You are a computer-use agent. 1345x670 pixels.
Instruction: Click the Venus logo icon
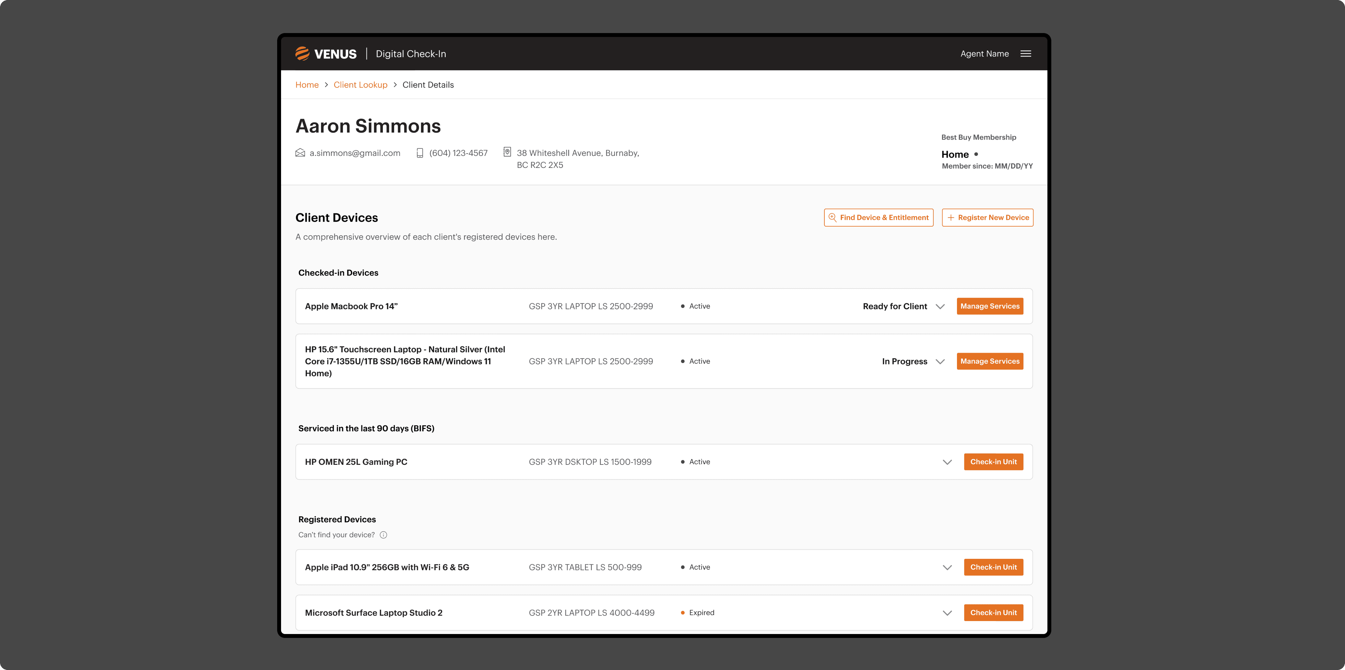(302, 54)
